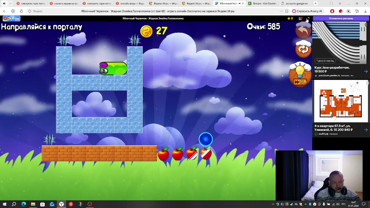Open the browser extensions puzzle icon
Image resolution: width=370 pixels, height=208 pixels.
coord(357,11)
